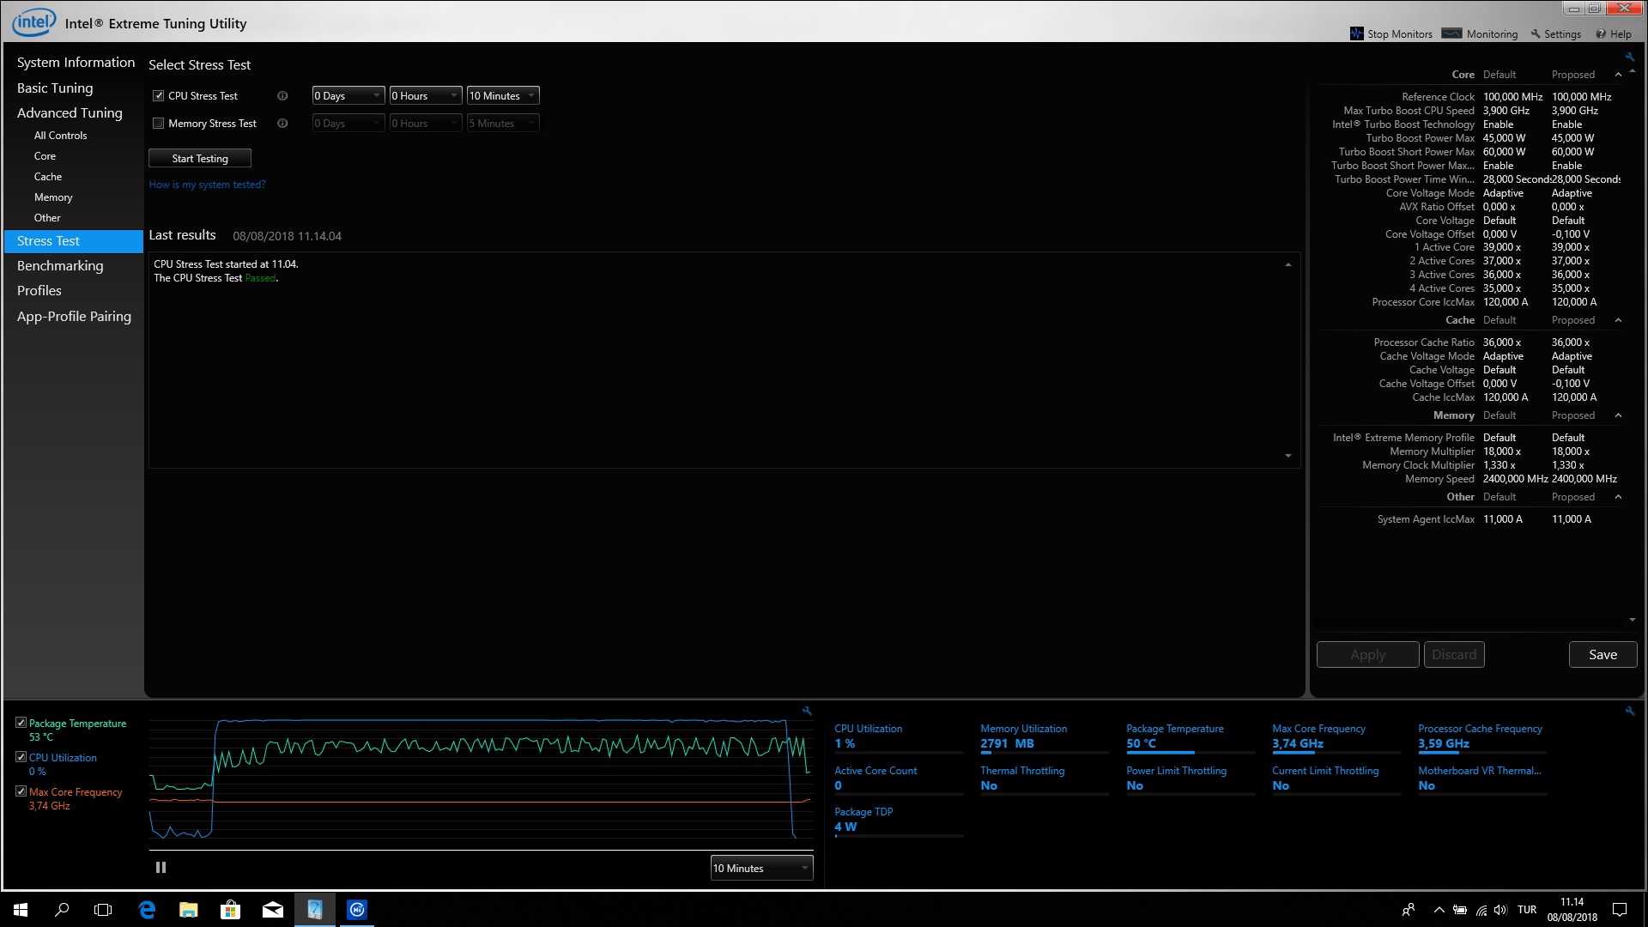
Task: Toggle the CPU Utilization graph checkbox
Action: [21, 757]
